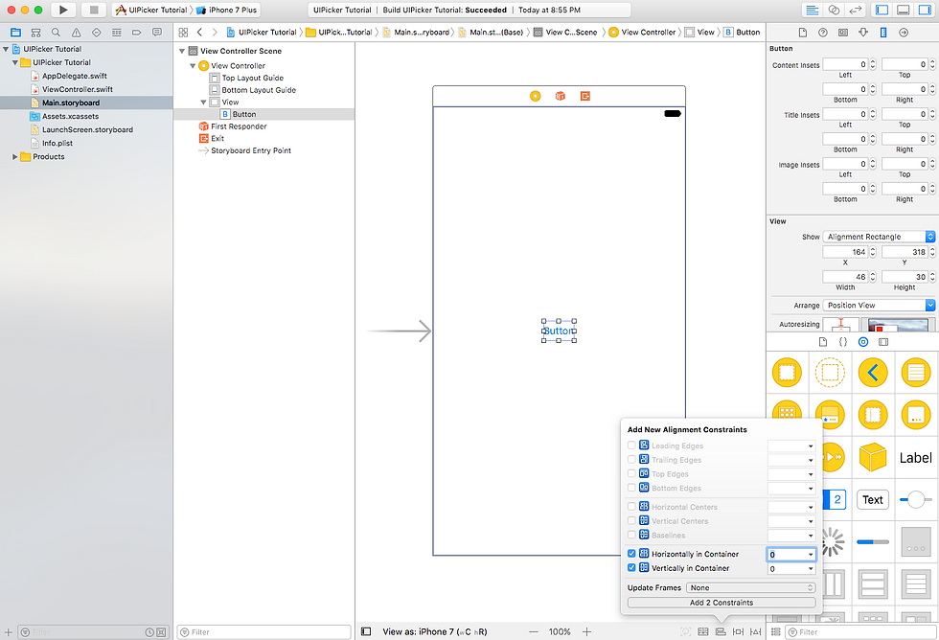Screen dimensions: 939x640
Task: Click the Width field showing 46
Action: pos(845,277)
